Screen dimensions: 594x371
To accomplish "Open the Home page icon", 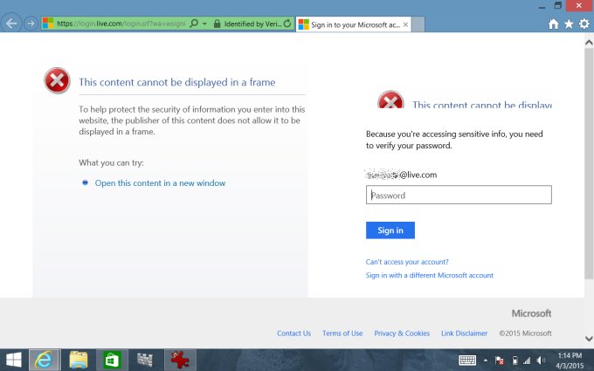I will [553, 24].
